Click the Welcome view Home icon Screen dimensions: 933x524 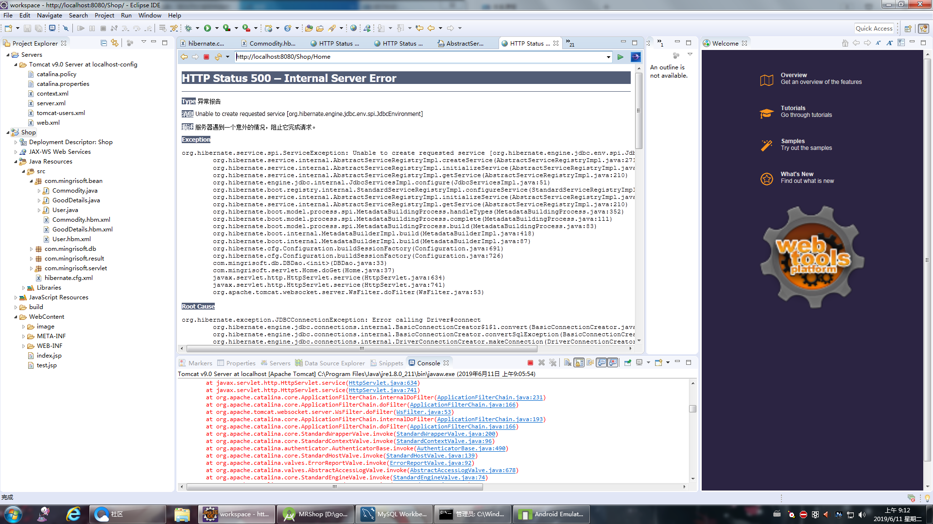(x=845, y=43)
